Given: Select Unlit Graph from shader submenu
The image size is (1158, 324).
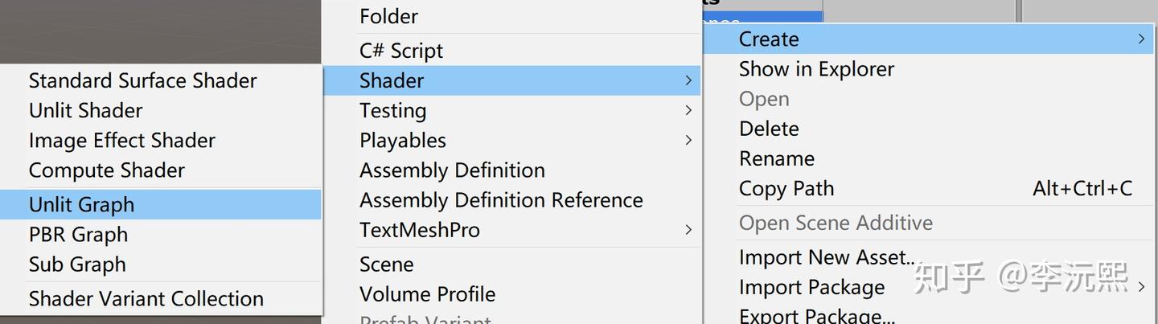Looking at the screenshot, I should (81, 205).
